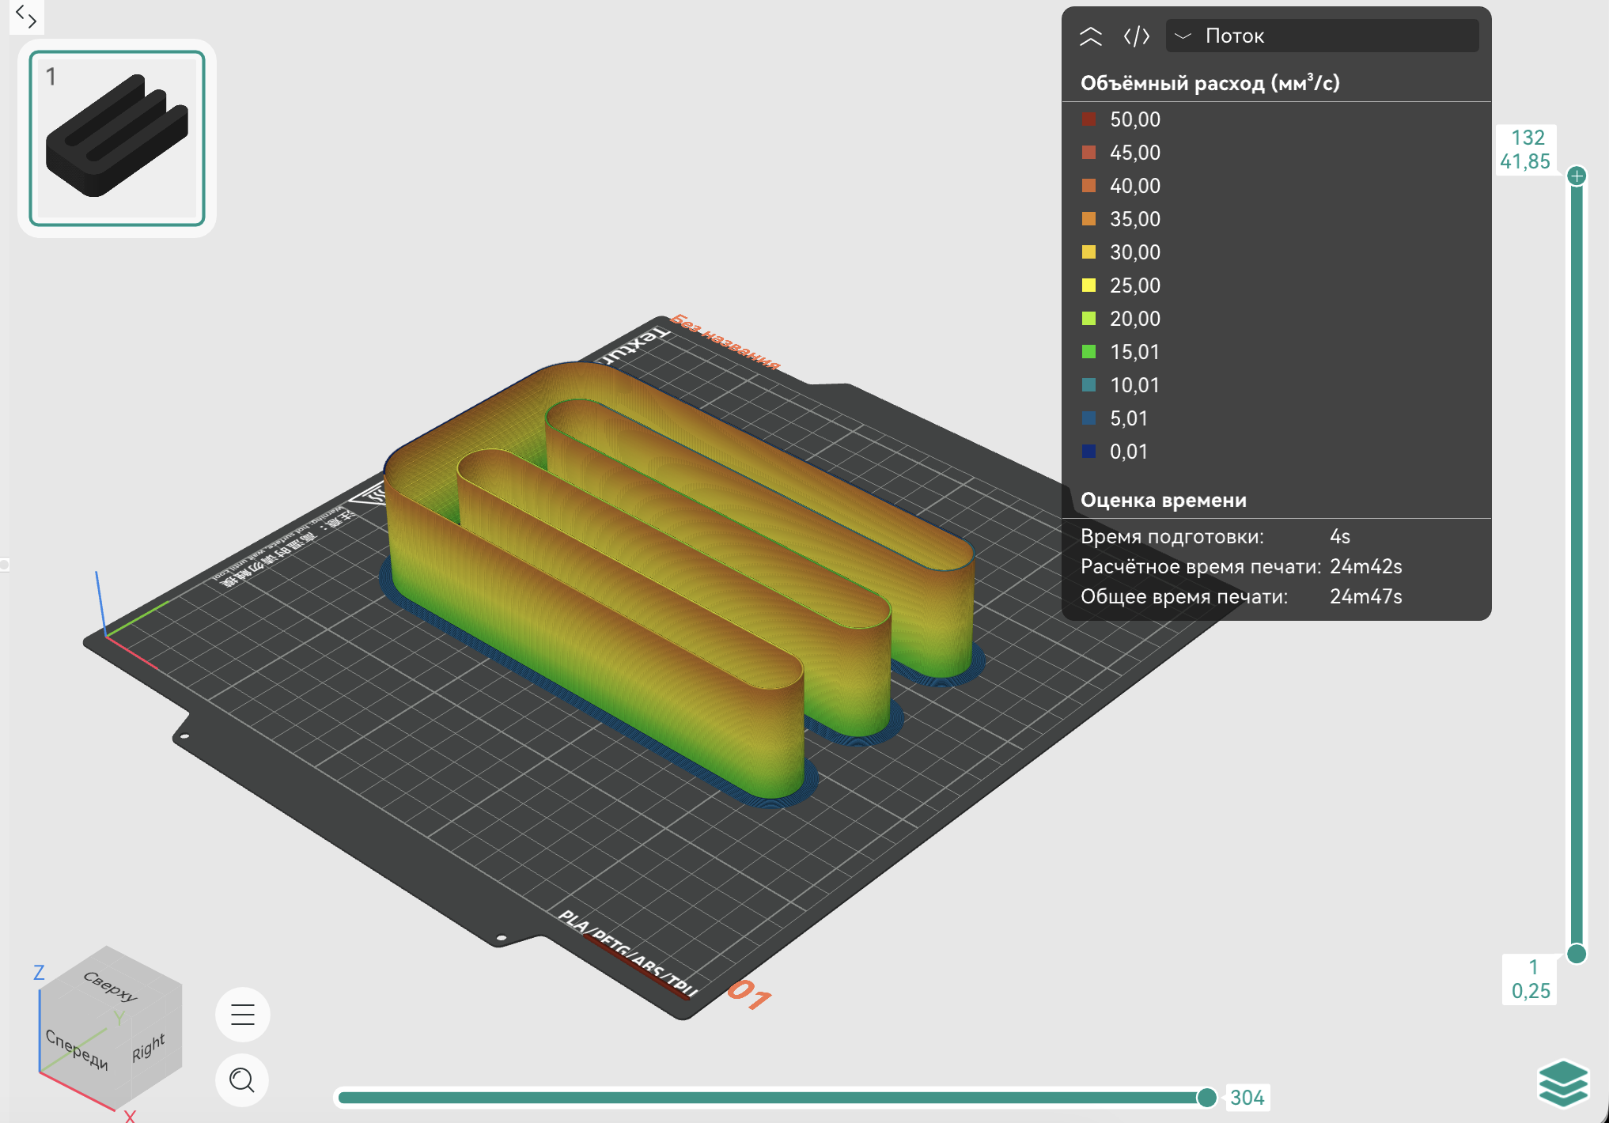Click the 50,00 flow color swatch
Screen dimensions: 1609x1123
pos(1089,119)
